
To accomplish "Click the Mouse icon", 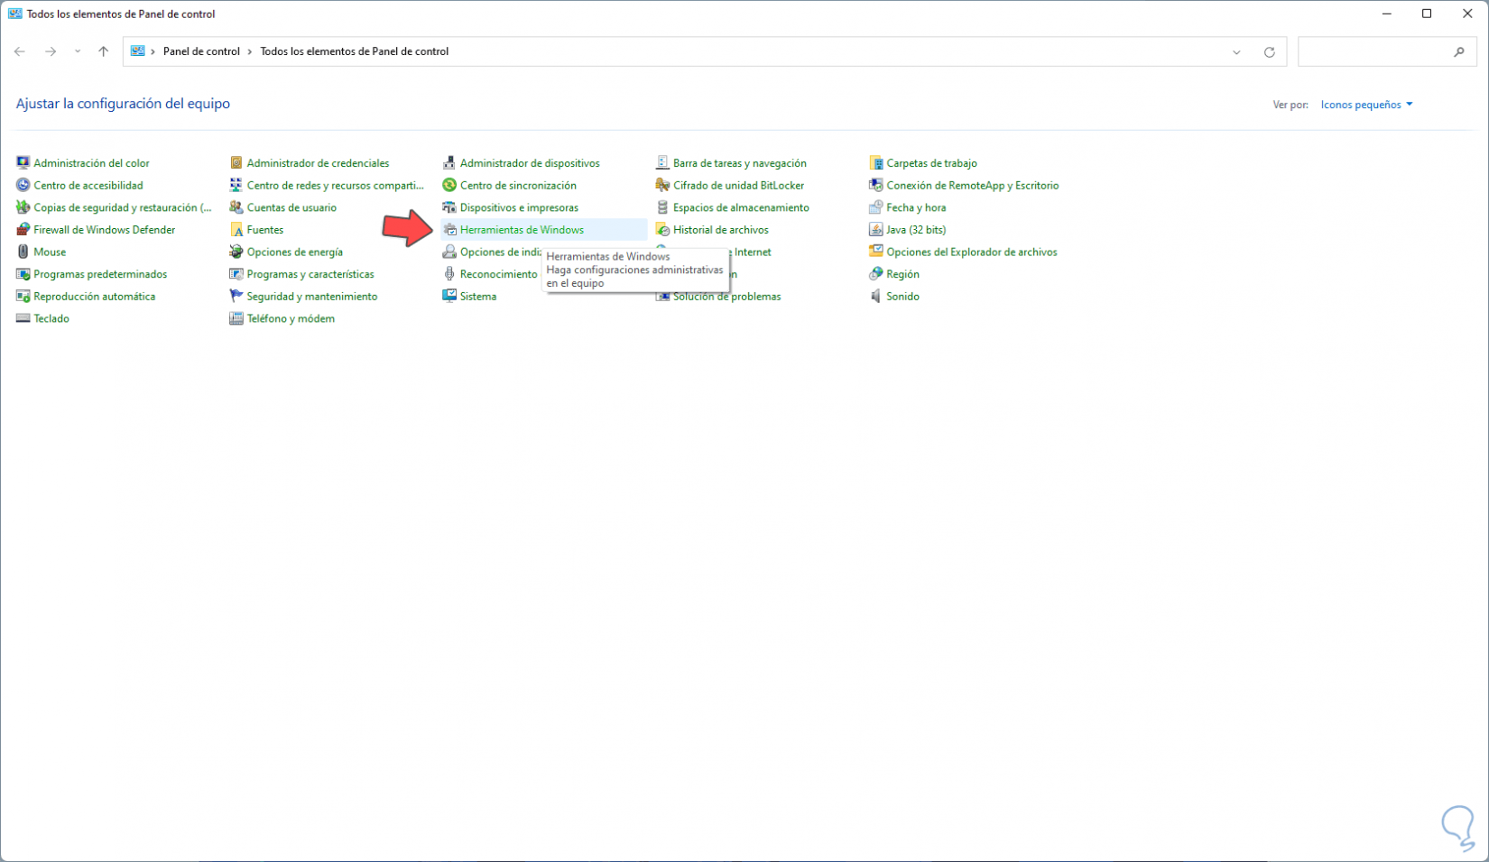I will (23, 252).
